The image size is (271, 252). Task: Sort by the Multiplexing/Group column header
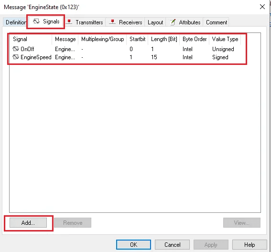pyautogui.click(x=102, y=39)
